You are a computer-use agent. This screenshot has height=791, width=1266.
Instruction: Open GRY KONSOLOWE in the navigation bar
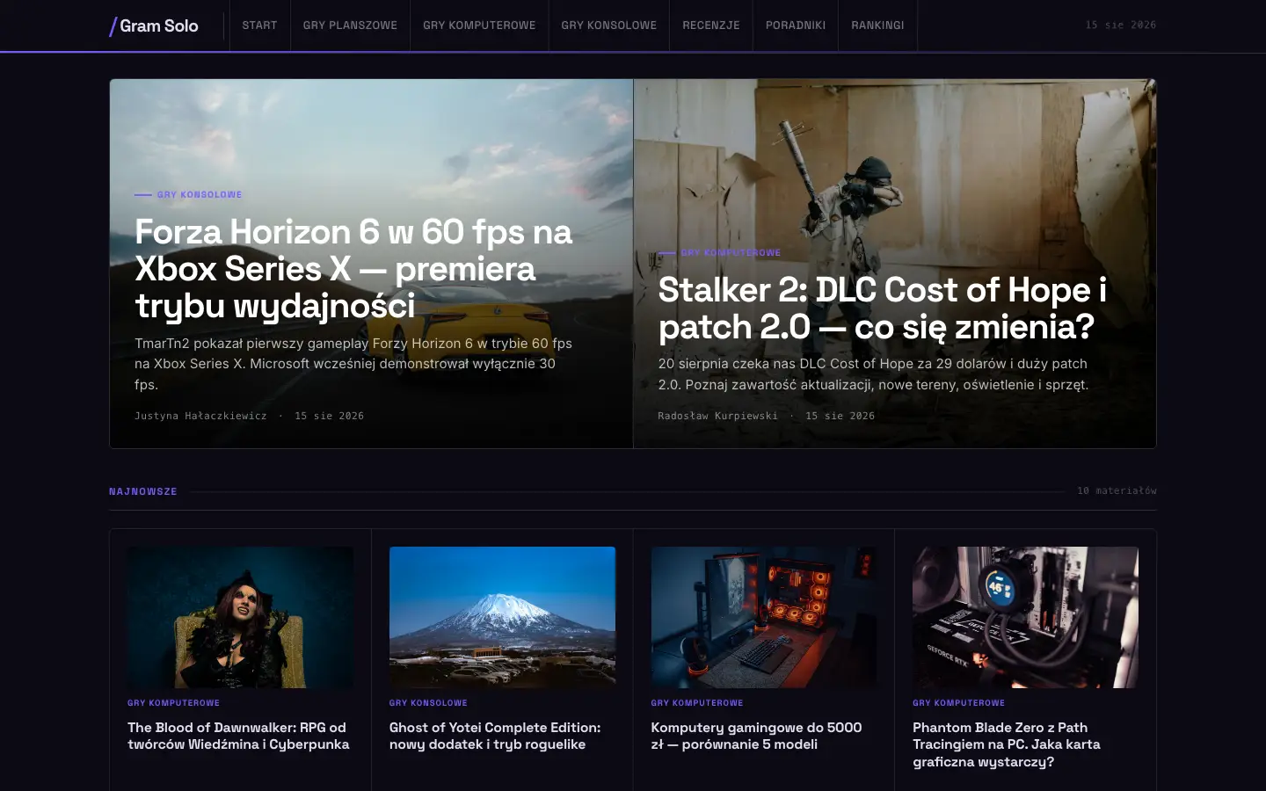pyautogui.click(x=609, y=25)
